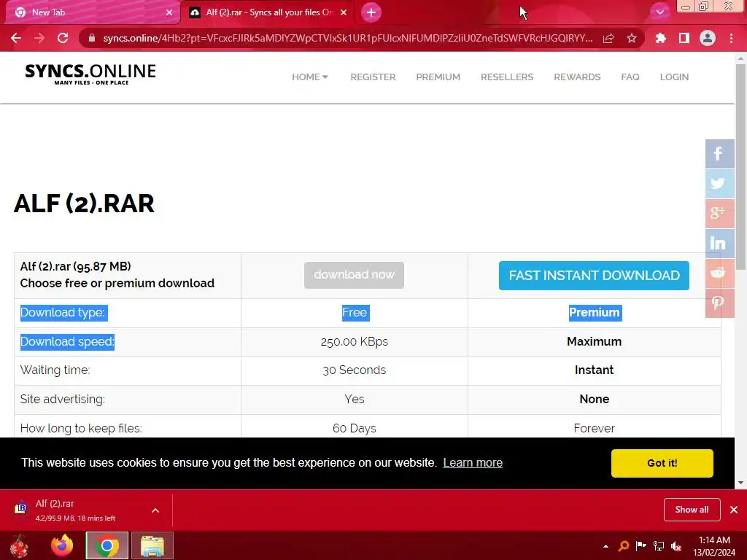Click FAST INSTANT DOWNLOAD button

(594, 275)
